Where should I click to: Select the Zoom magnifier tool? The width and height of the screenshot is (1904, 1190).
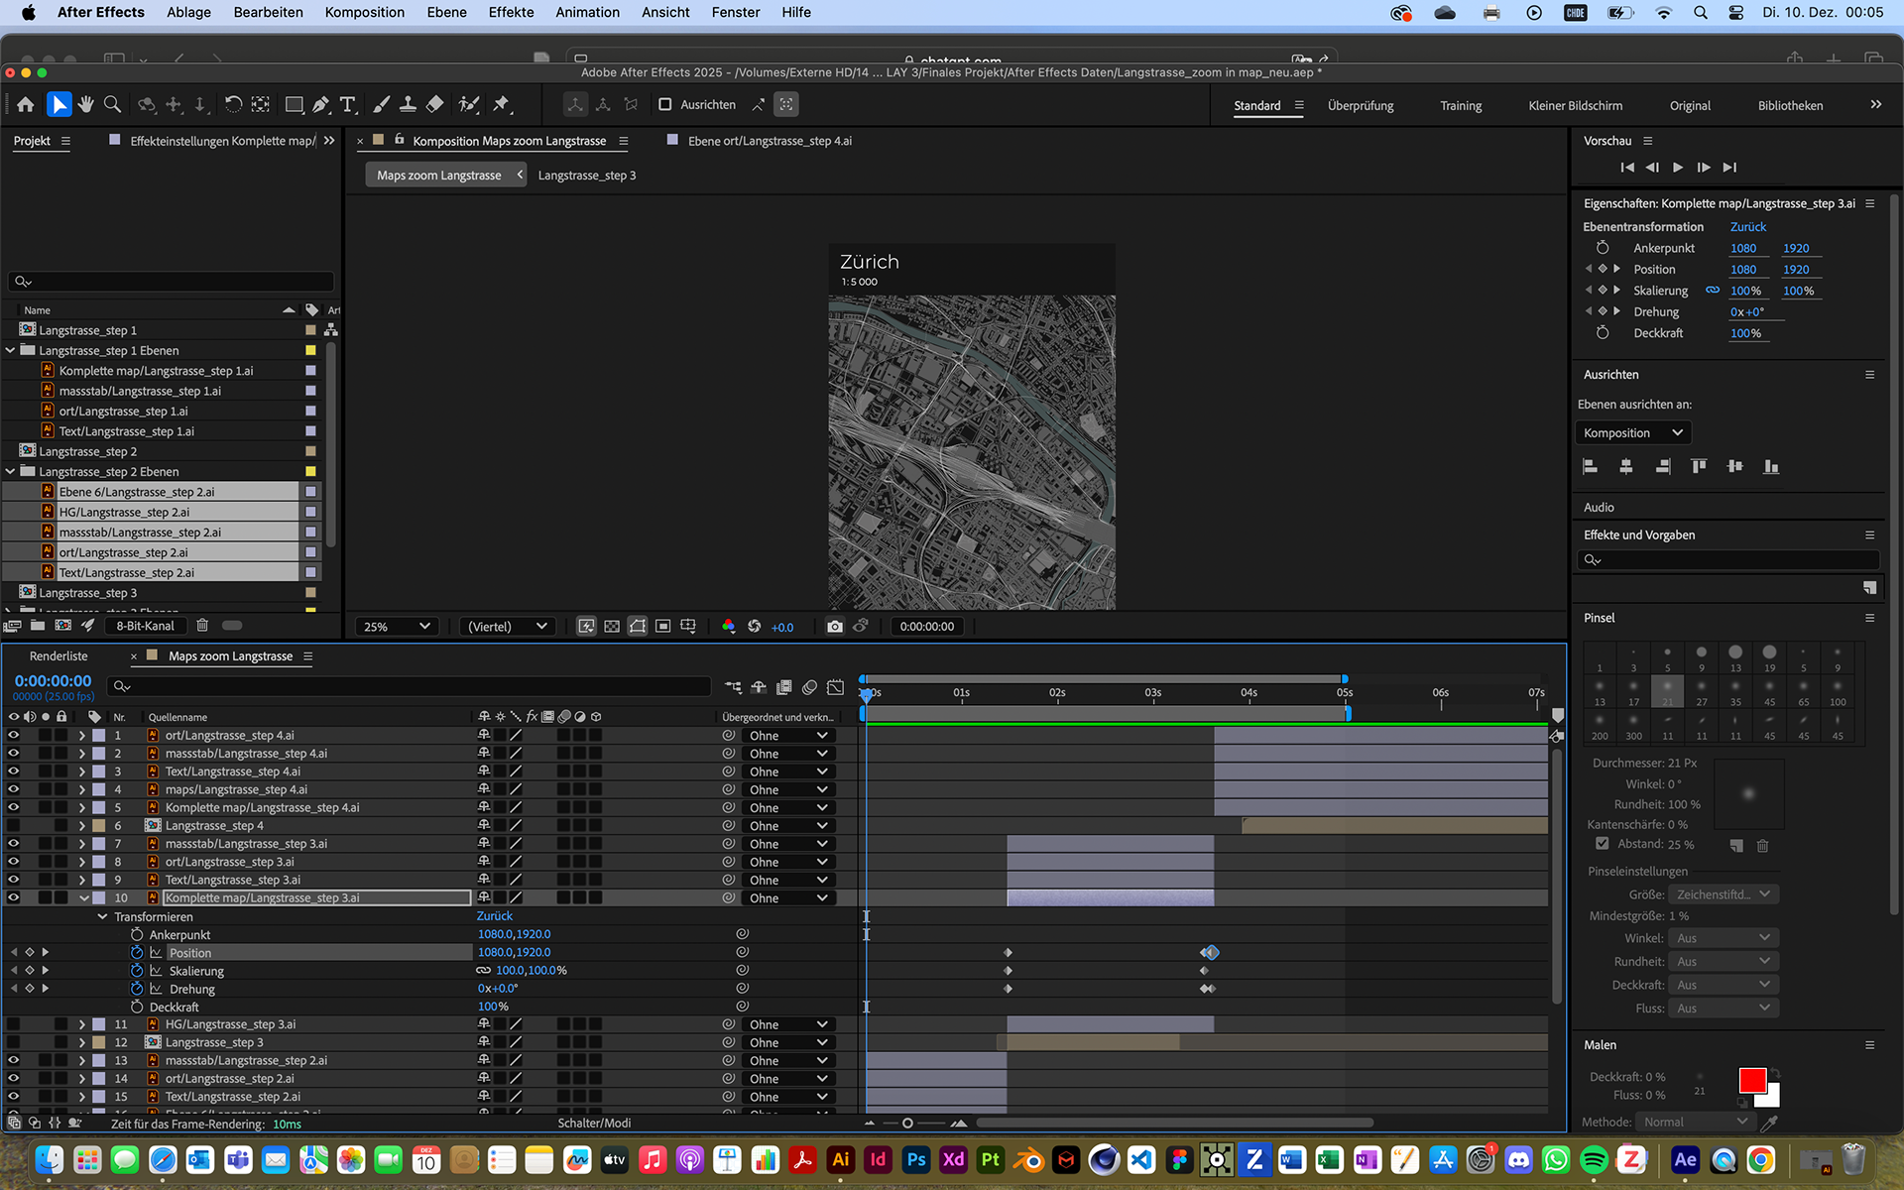[x=113, y=104]
